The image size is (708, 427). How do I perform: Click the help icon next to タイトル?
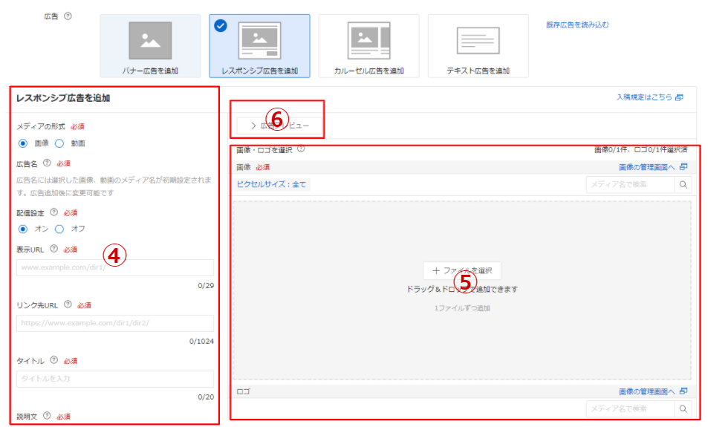tap(54, 360)
